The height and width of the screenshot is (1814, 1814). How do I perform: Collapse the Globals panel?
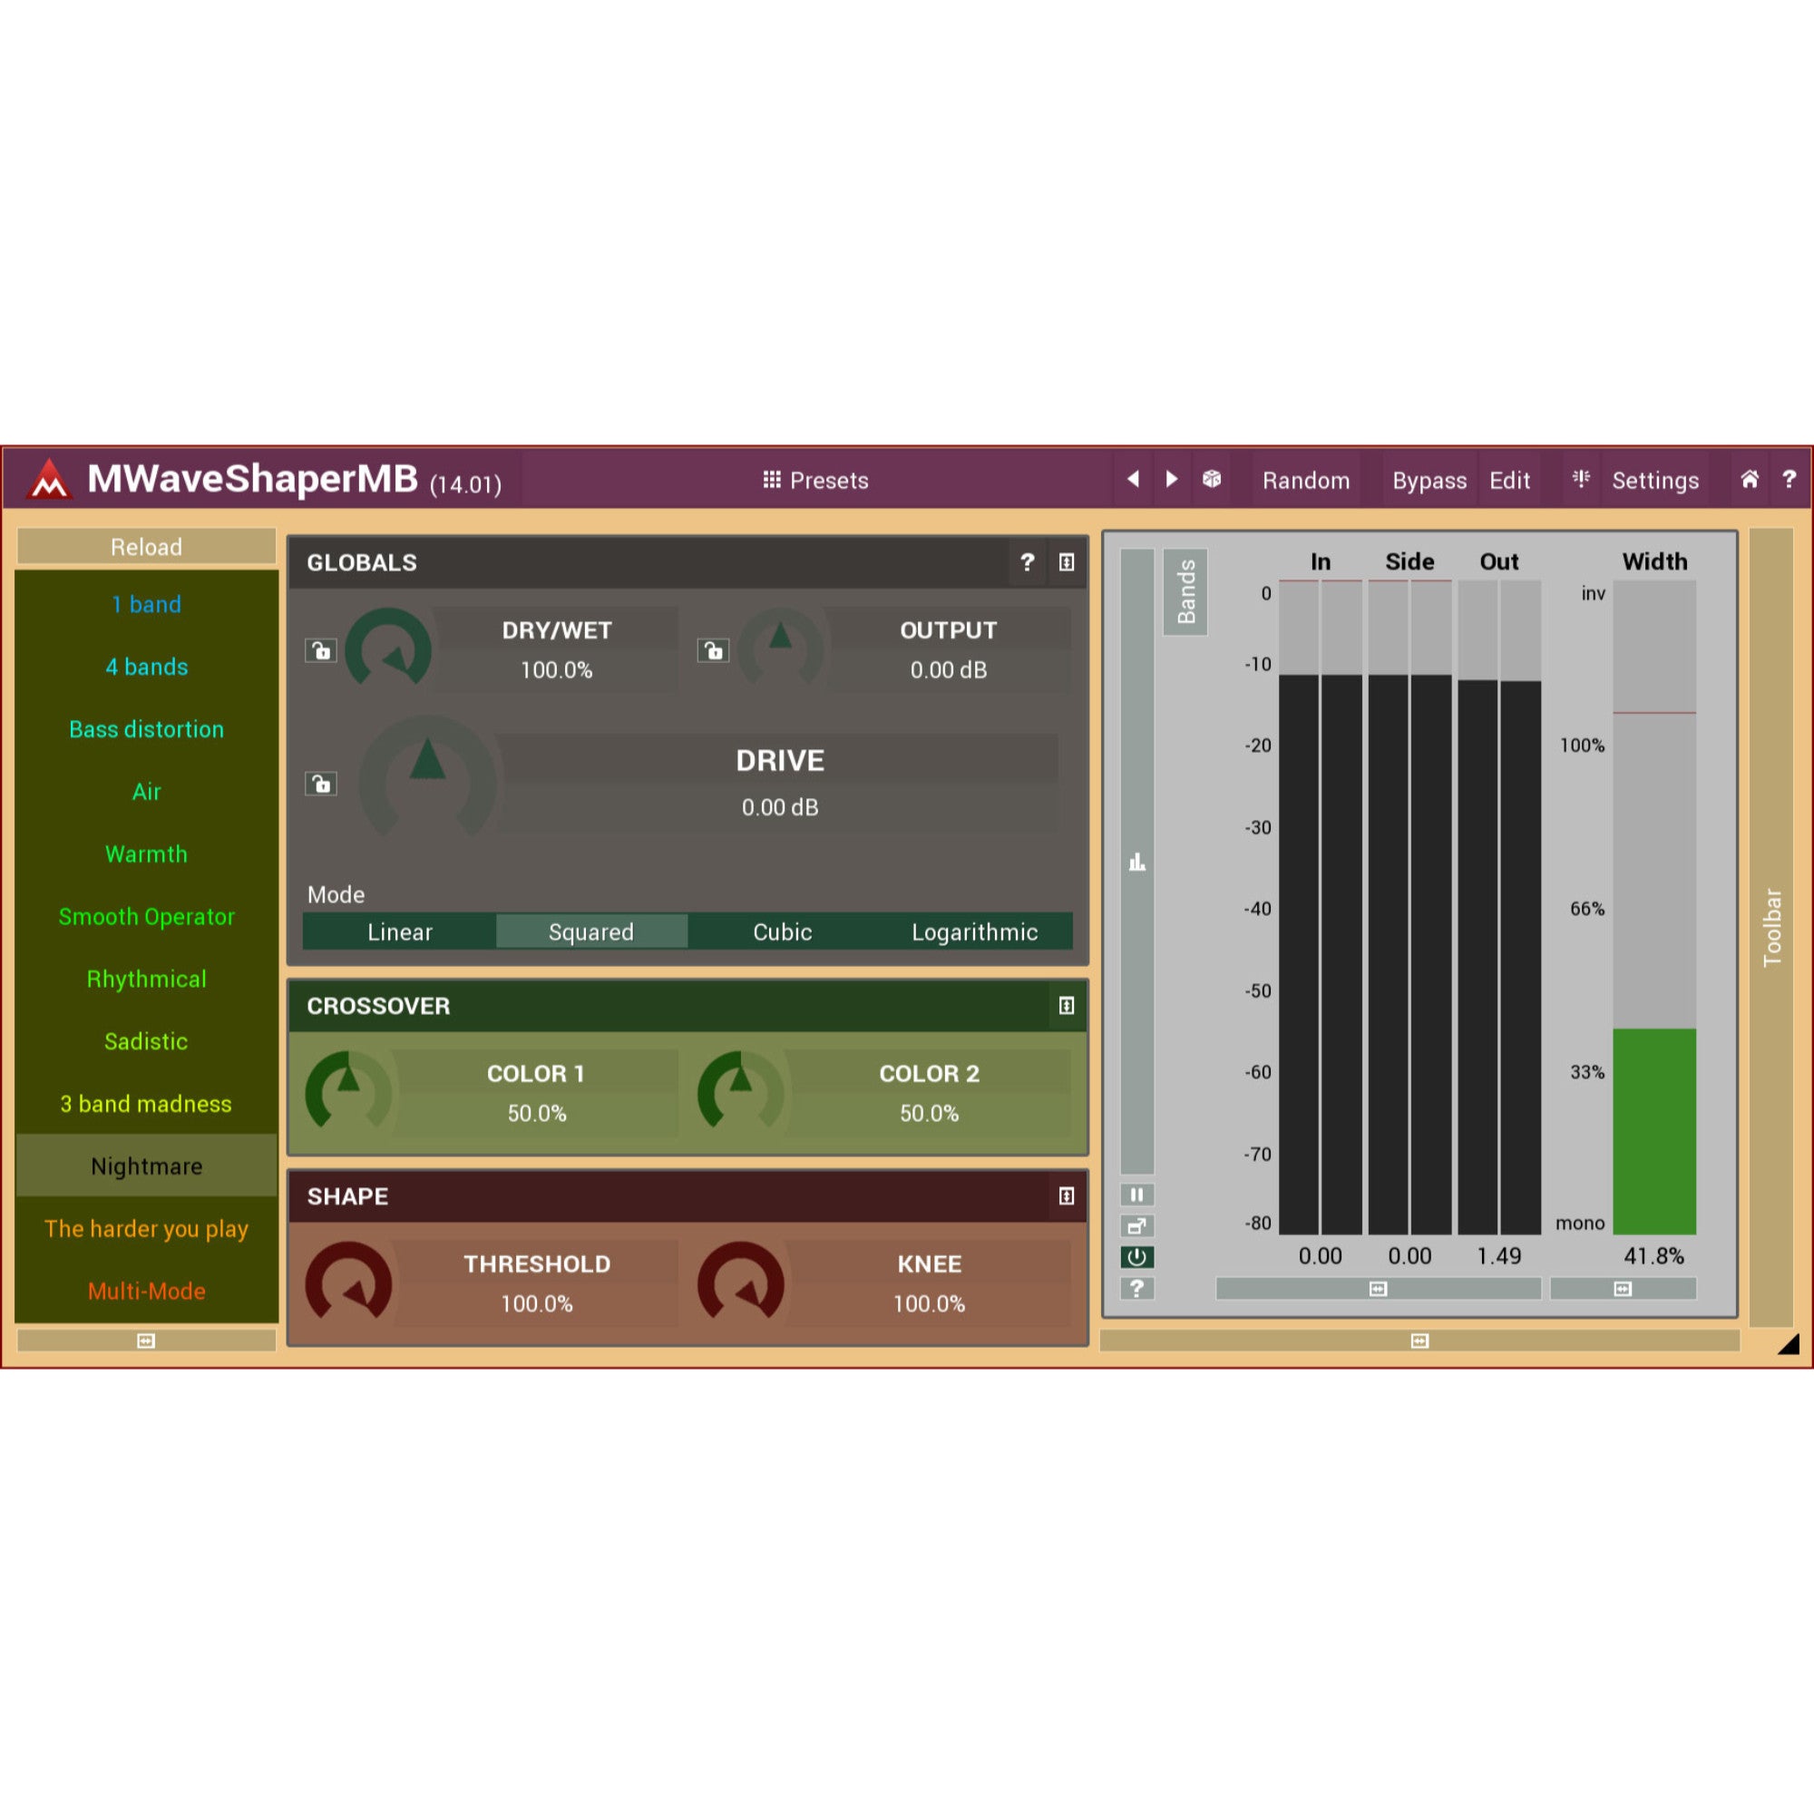pos(1067,562)
